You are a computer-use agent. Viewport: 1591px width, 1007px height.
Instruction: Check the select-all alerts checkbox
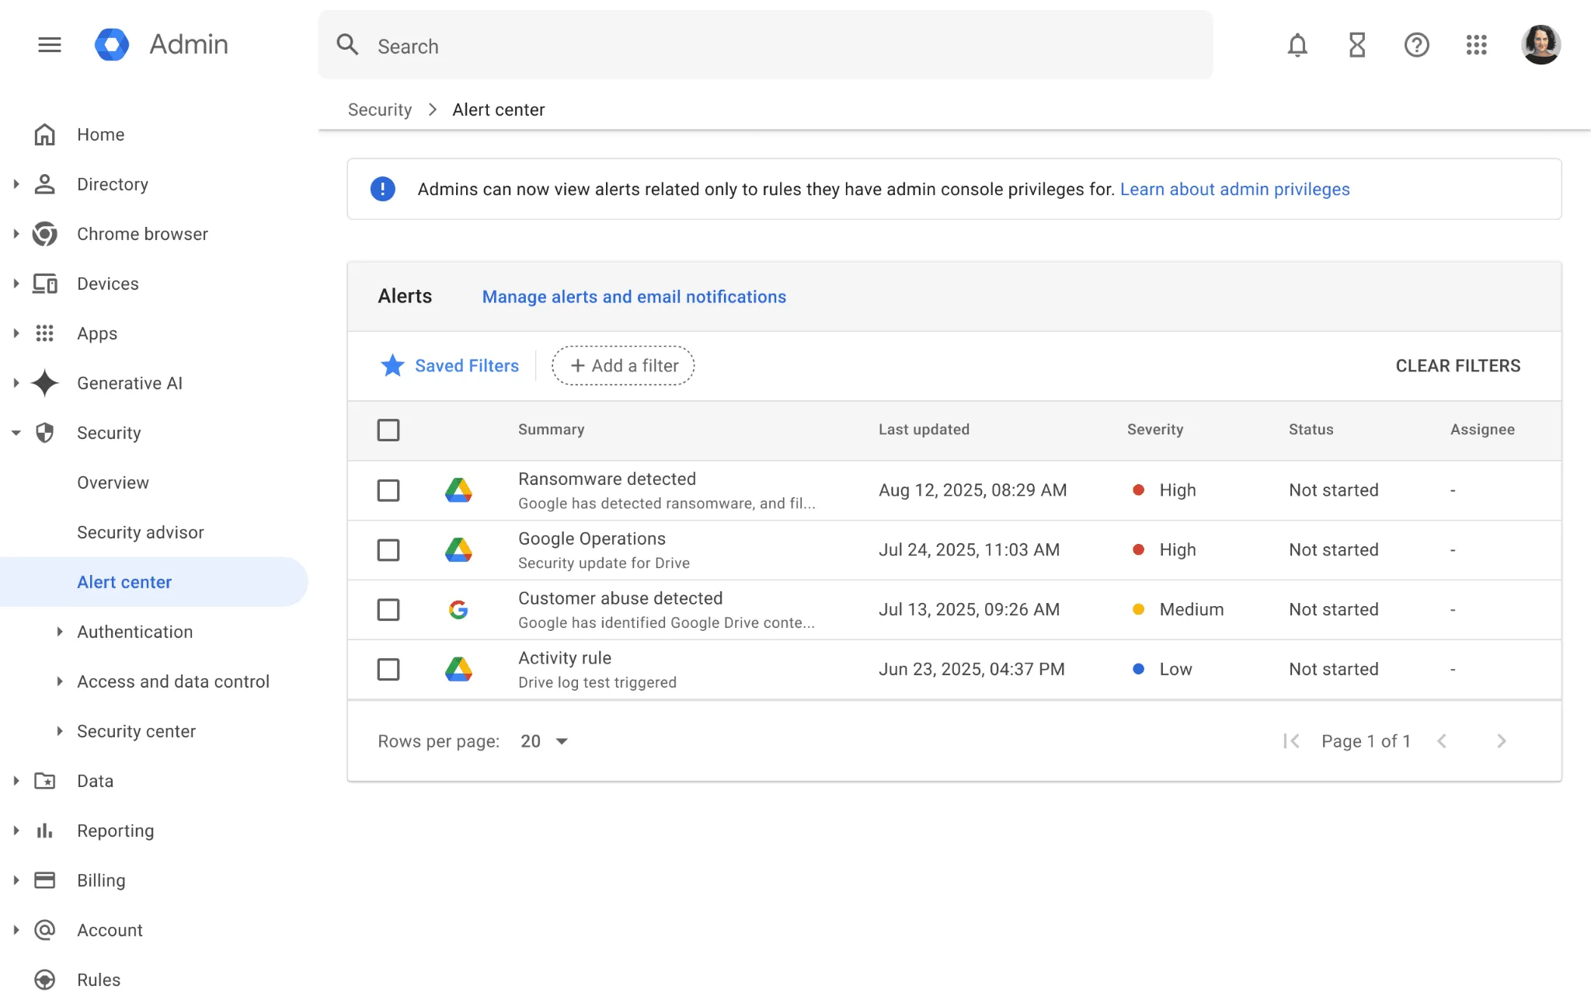tap(388, 430)
